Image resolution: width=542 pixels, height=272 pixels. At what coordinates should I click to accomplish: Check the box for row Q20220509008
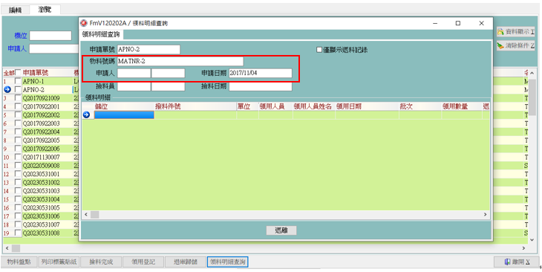[18, 166]
